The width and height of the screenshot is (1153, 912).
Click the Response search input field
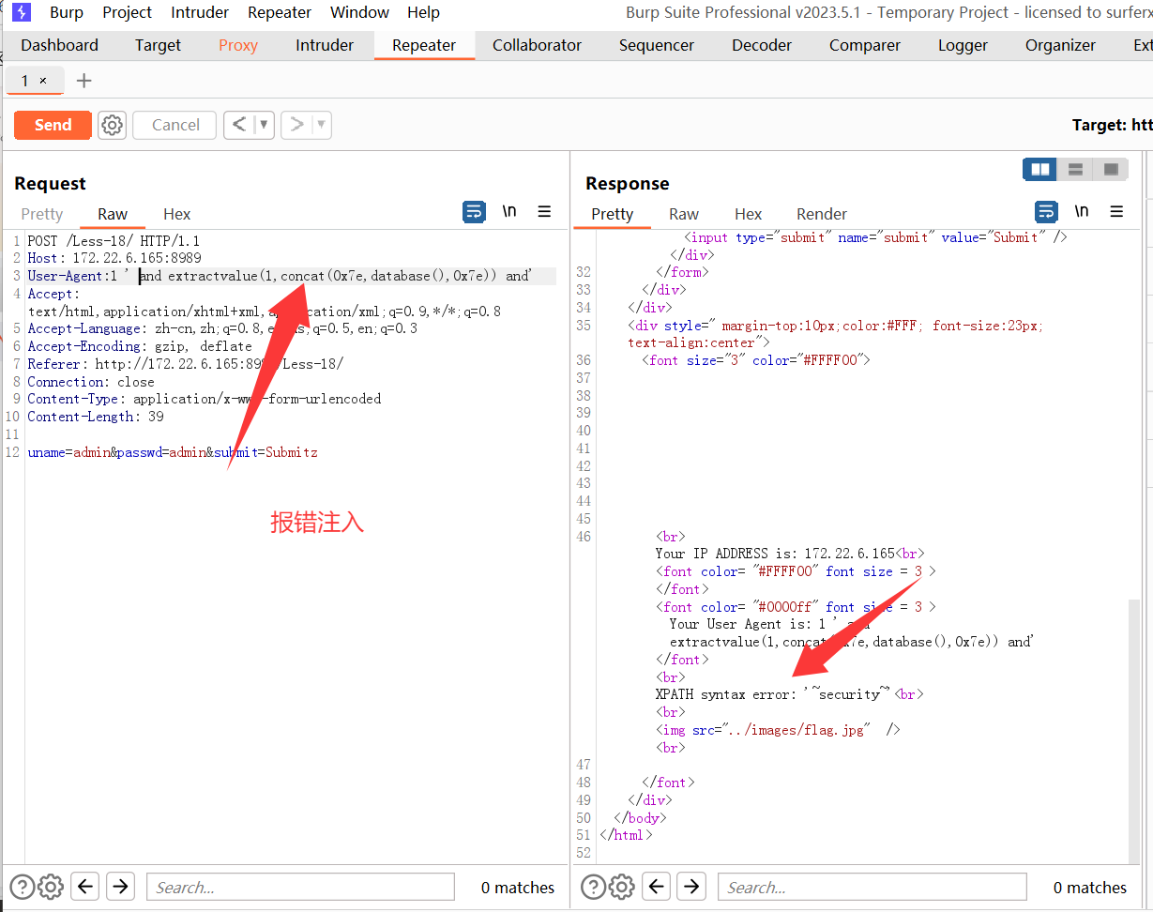click(x=872, y=887)
